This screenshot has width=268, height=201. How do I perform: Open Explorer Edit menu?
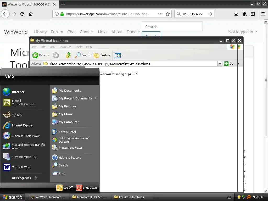pyautogui.click(x=43, y=47)
